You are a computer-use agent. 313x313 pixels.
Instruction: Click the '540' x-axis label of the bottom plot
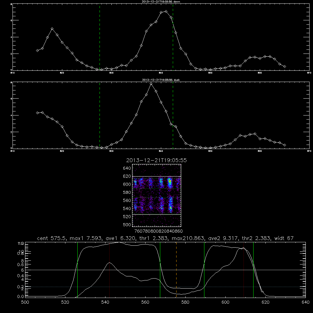tap(105, 302)
